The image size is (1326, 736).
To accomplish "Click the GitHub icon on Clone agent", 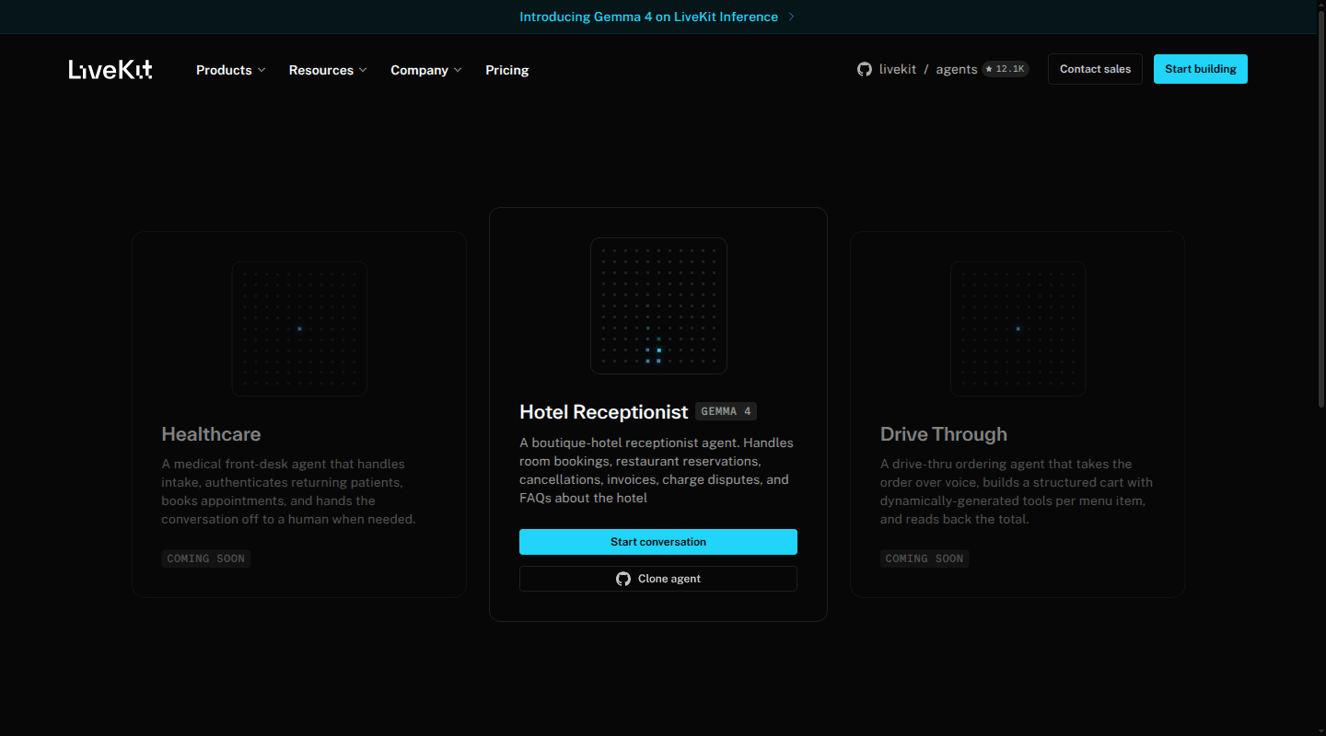I will coord(623,579).
